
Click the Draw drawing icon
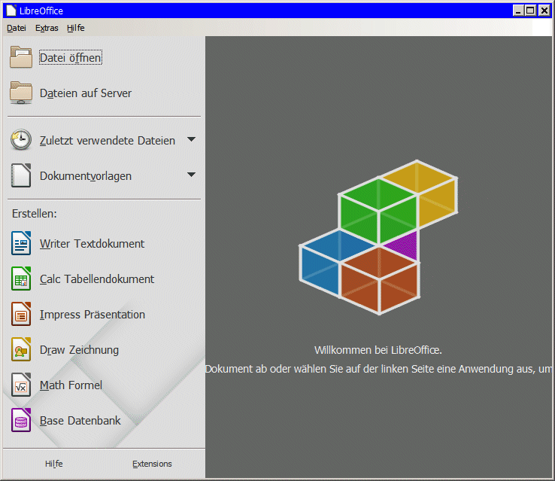(21, 349)
